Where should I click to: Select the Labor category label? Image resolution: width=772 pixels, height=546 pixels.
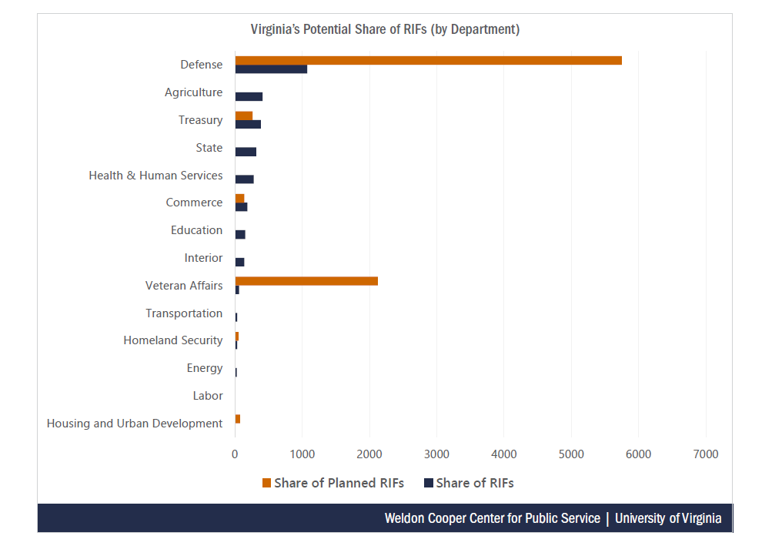pos(208,396)
